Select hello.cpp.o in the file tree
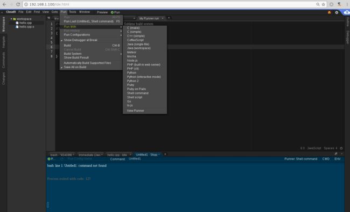350x212 pixels. 26,27
